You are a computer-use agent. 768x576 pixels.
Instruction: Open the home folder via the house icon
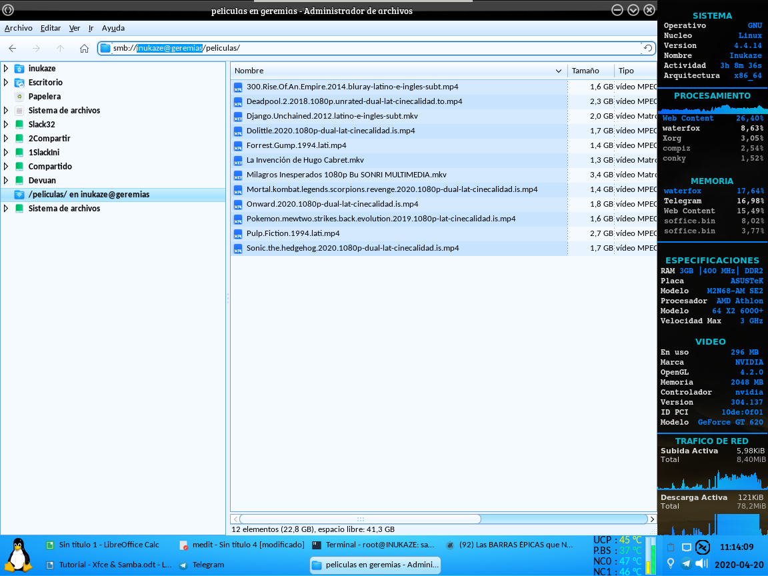coord(84,48)
